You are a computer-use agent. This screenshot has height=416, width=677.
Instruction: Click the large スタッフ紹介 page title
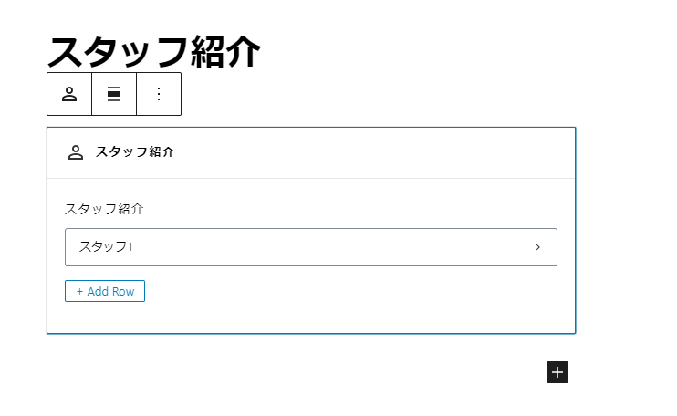coord(154,52)
